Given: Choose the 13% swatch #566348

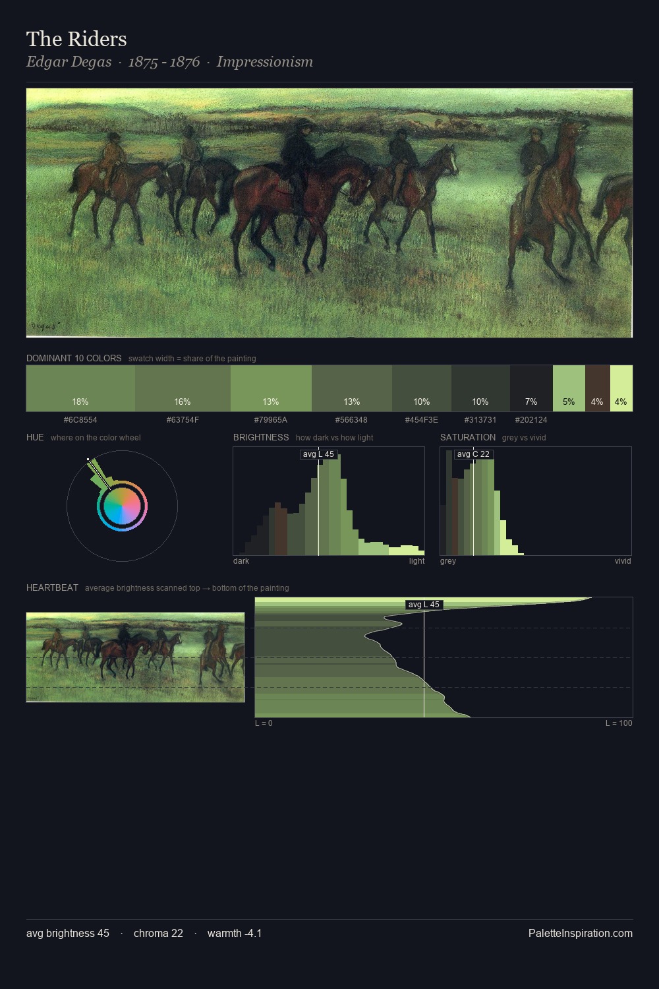Looking at the screenshot, I should [352, 388].
